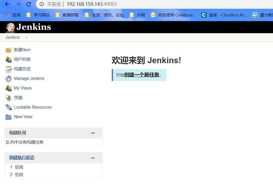Open the 学习网站 bookmark folder
273x184 pixels.
click(38, 15)
